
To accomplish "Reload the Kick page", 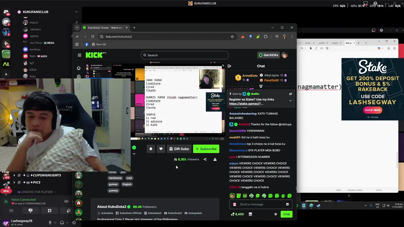I will point(92,37).
